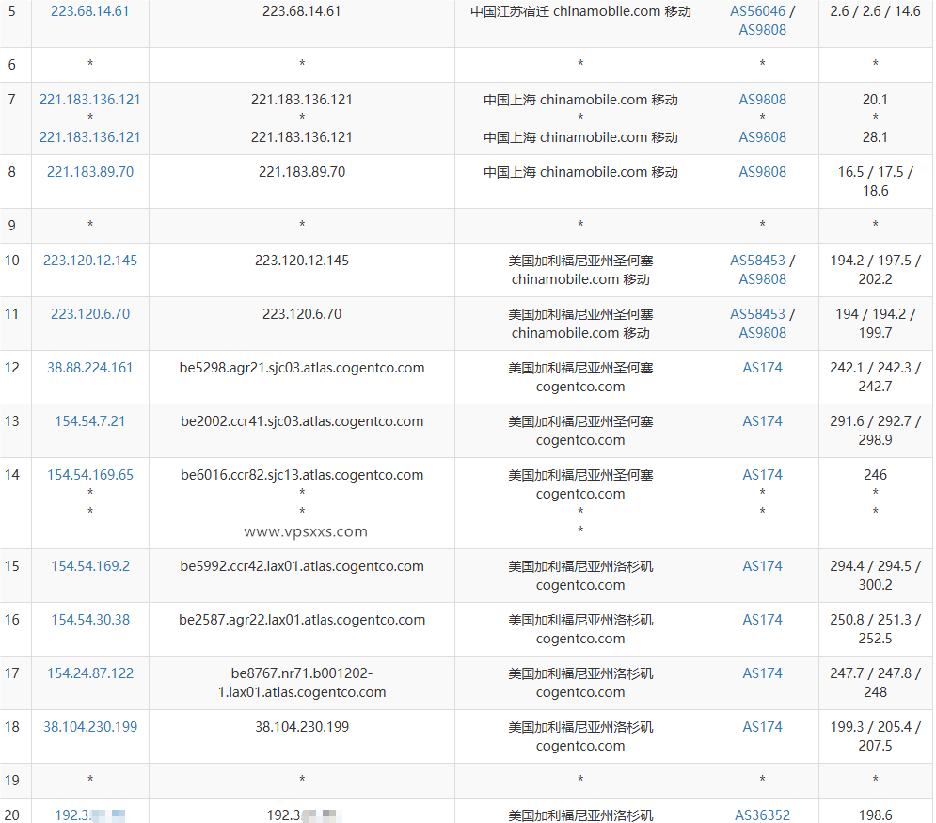
Task: Select the latency value 16.5 / 17.5 / 18.6
Action: click(x=875, y=182)
